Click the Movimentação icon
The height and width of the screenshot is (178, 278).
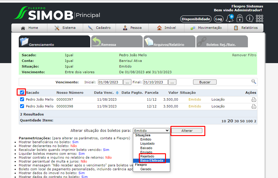tap(193, 28)
